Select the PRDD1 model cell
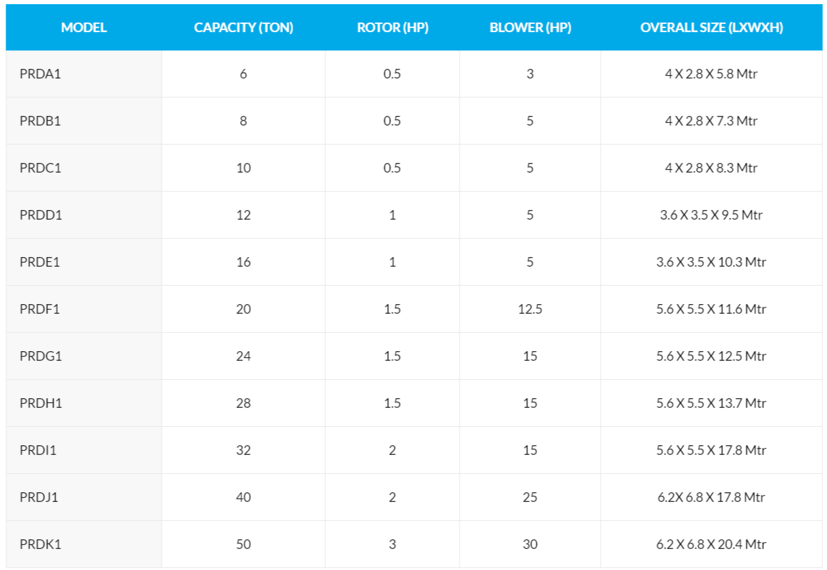Screen dimensions: 827x570 (x=41, y=215)
